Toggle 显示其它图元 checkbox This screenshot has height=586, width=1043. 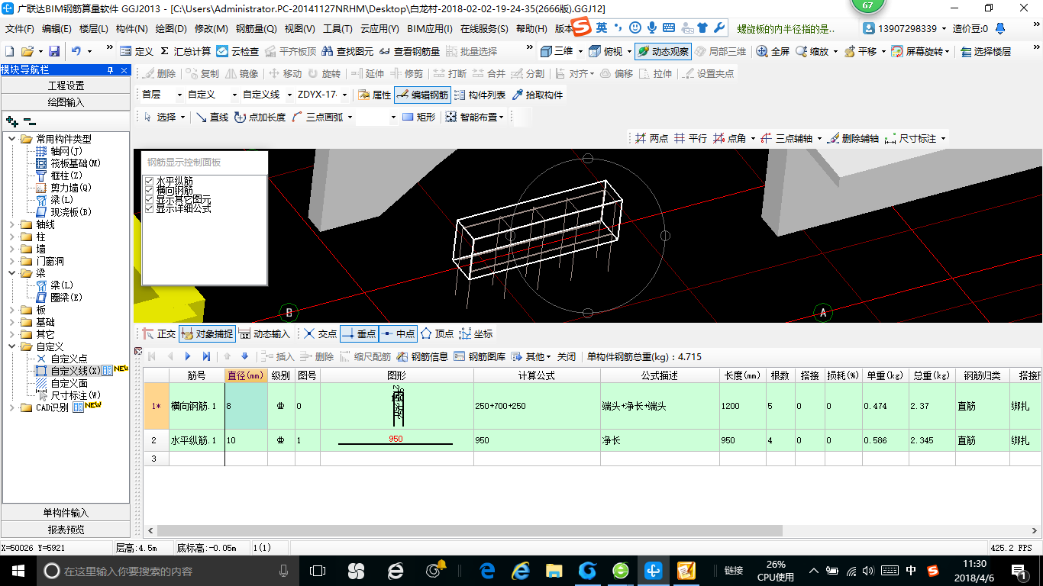click(149, 199)
